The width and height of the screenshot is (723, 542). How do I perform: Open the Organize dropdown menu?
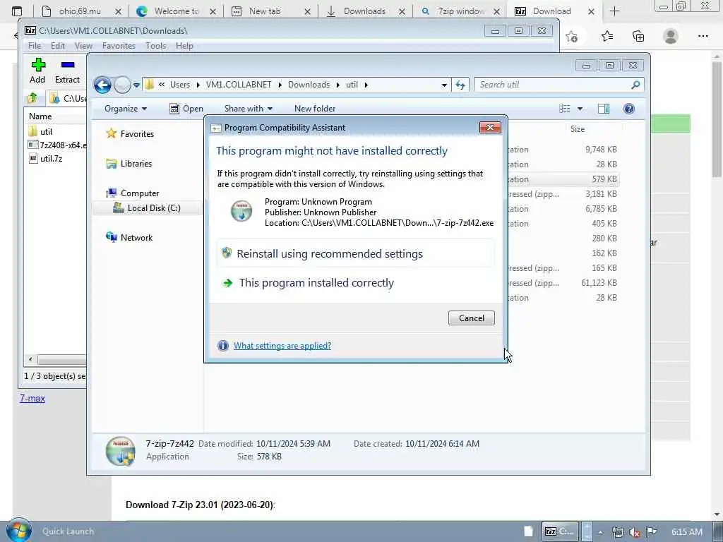click(x=126, y=109)
